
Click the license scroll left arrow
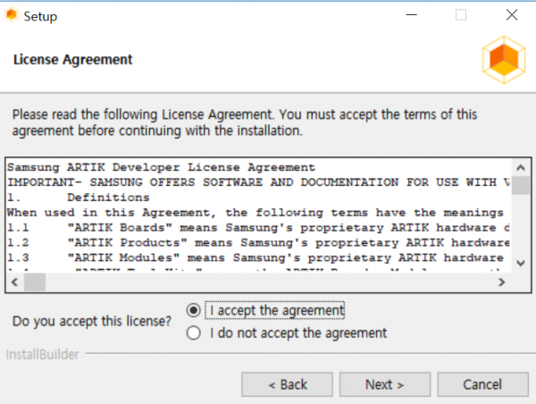point(14,282)
